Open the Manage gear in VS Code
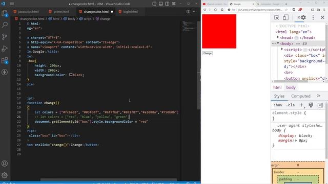 [x=5, y=175]
